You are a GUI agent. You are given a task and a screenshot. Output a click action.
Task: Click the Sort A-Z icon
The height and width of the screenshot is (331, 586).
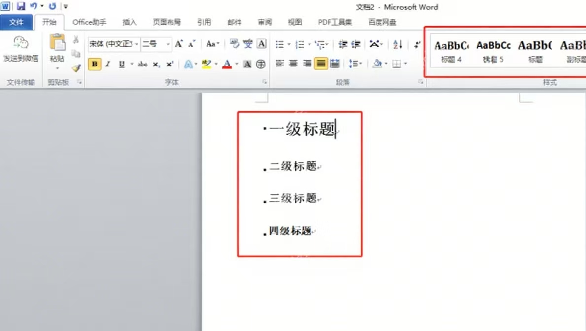[398, 44]
